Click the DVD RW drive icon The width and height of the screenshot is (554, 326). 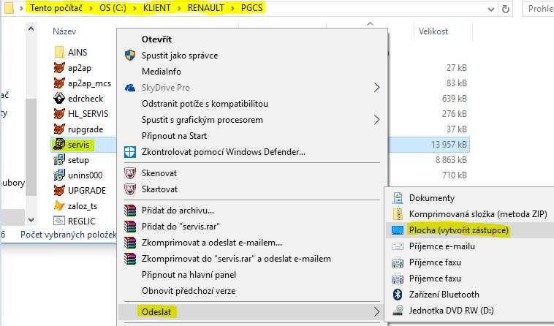398,311
